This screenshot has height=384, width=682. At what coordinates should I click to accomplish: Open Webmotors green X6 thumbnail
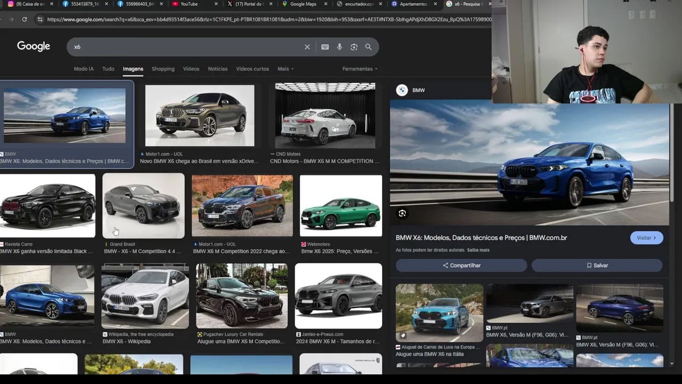tap(341, 206)
